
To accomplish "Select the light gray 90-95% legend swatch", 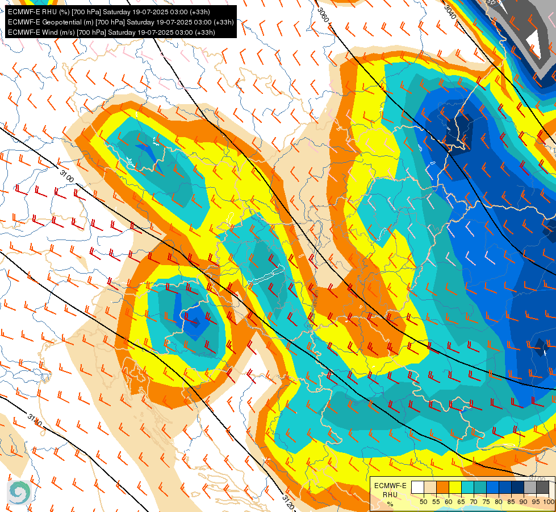I will 530,487.
